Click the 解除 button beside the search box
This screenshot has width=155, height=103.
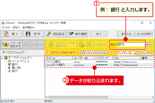[148, 44]
